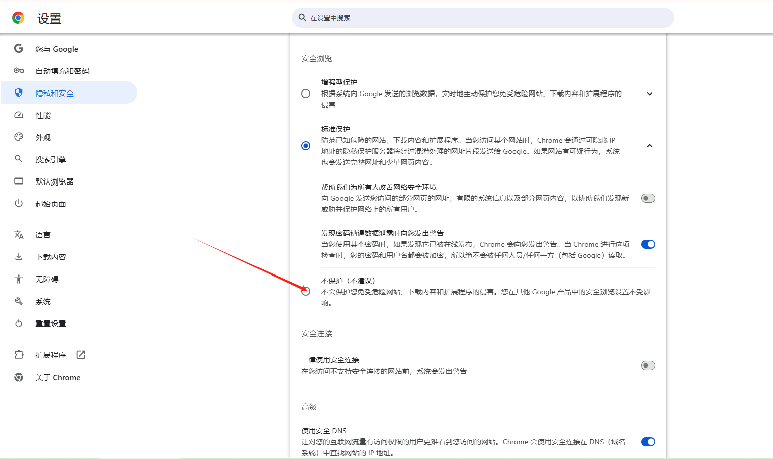Enable the 一律使用安全连接 switch
The image size is (773, 459).
point(648,365)
